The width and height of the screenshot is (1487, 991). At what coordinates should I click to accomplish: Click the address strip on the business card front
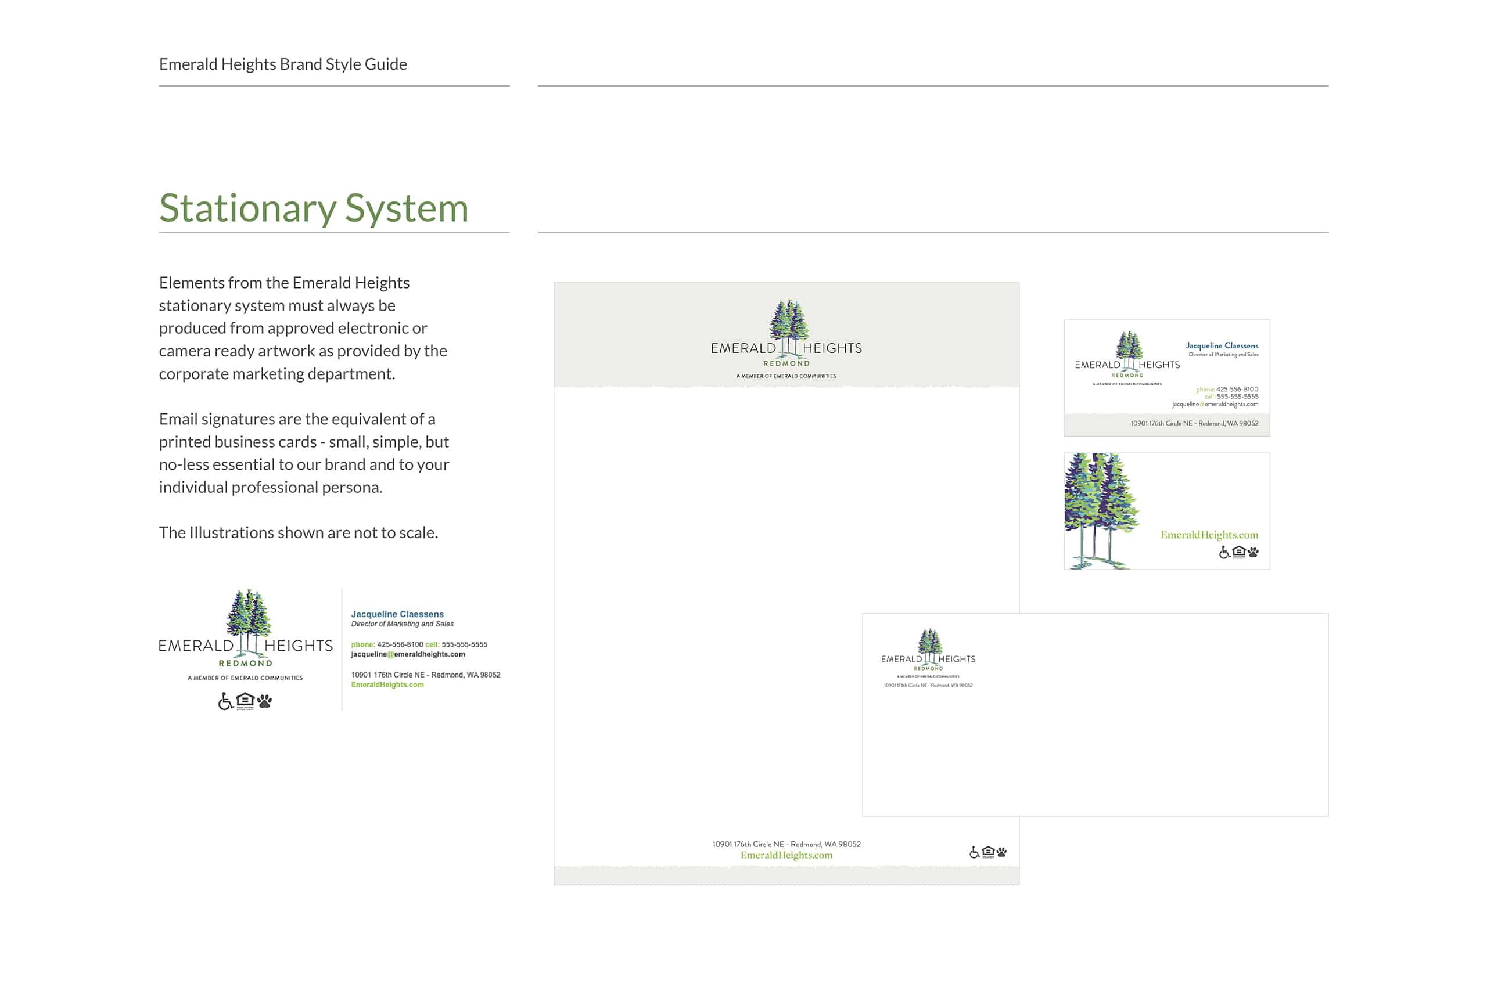point(1167,424)
